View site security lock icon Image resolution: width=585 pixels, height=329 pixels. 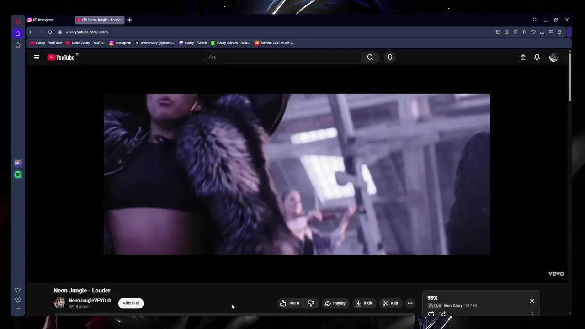click(60, 32)
